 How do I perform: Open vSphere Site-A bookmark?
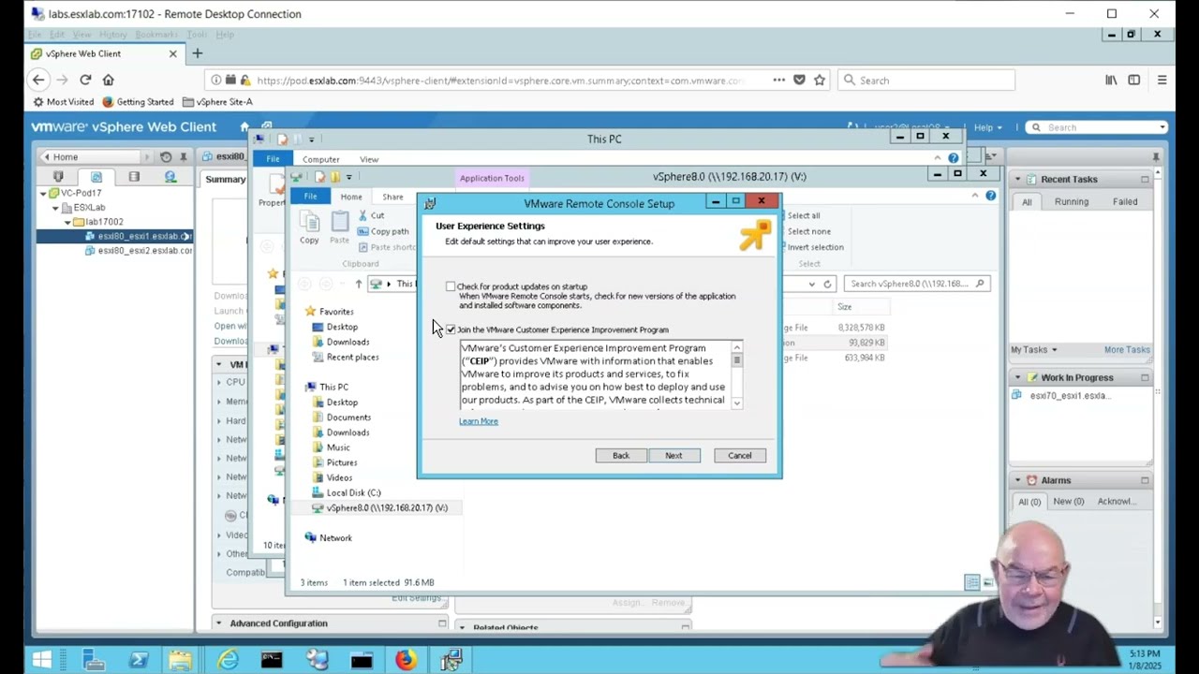(217, 102)
